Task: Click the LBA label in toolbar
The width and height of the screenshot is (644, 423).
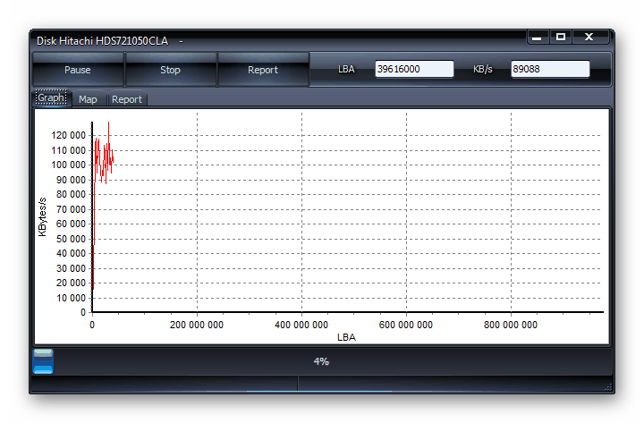Action: [346, 70]
